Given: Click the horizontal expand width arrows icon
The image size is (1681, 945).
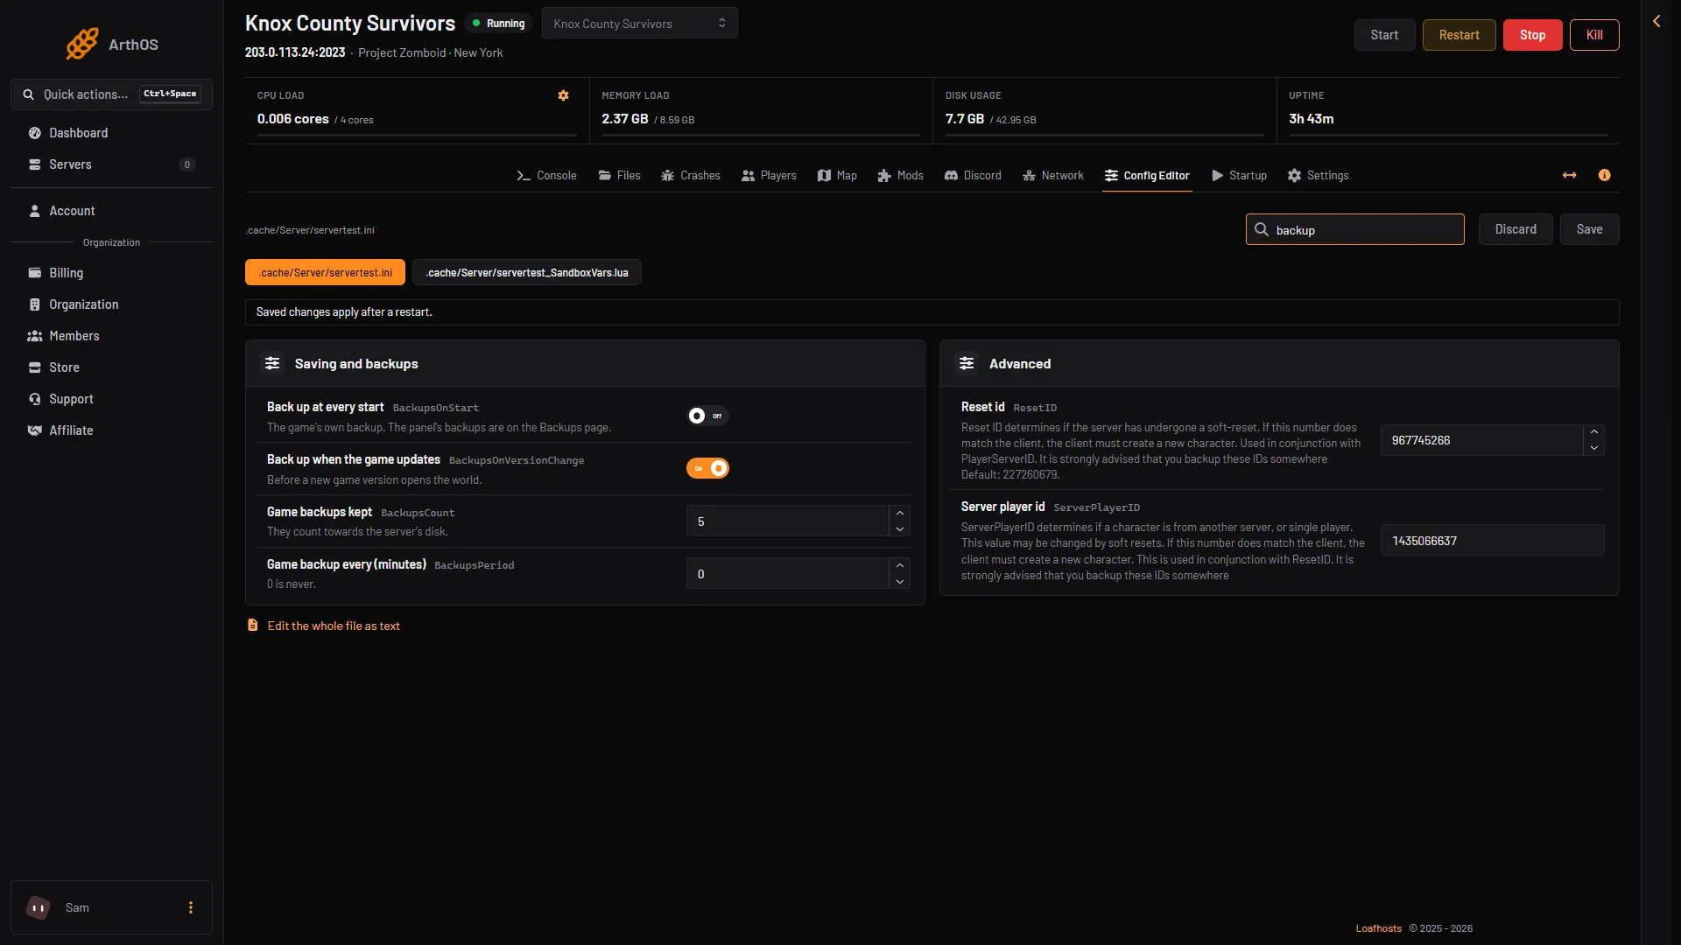Looking at the screenshot, I should click(x=1569, y=175).
